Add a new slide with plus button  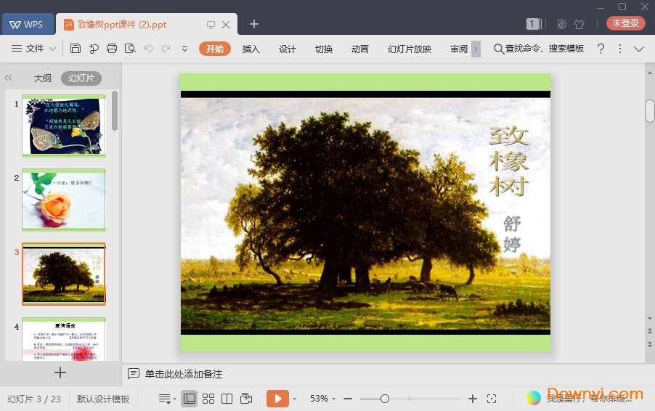pyautogui.click(x=60, y=373)
